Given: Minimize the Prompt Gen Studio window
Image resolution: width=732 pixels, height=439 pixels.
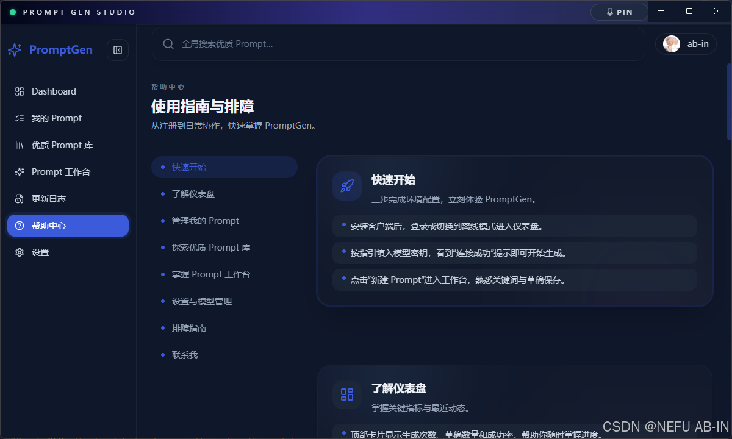Looking at the screenshot, I should [x=661, y=12].
